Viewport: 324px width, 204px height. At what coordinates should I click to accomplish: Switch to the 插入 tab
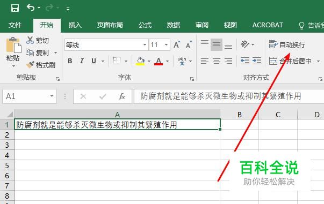tap(75, 25)
